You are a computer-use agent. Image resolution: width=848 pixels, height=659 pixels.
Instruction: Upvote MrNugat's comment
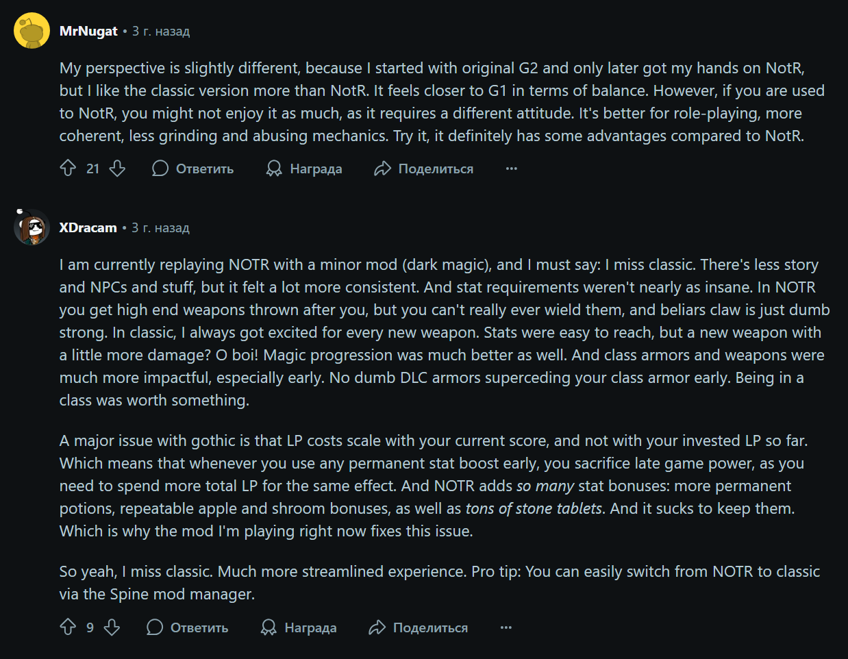coord(68,169)
